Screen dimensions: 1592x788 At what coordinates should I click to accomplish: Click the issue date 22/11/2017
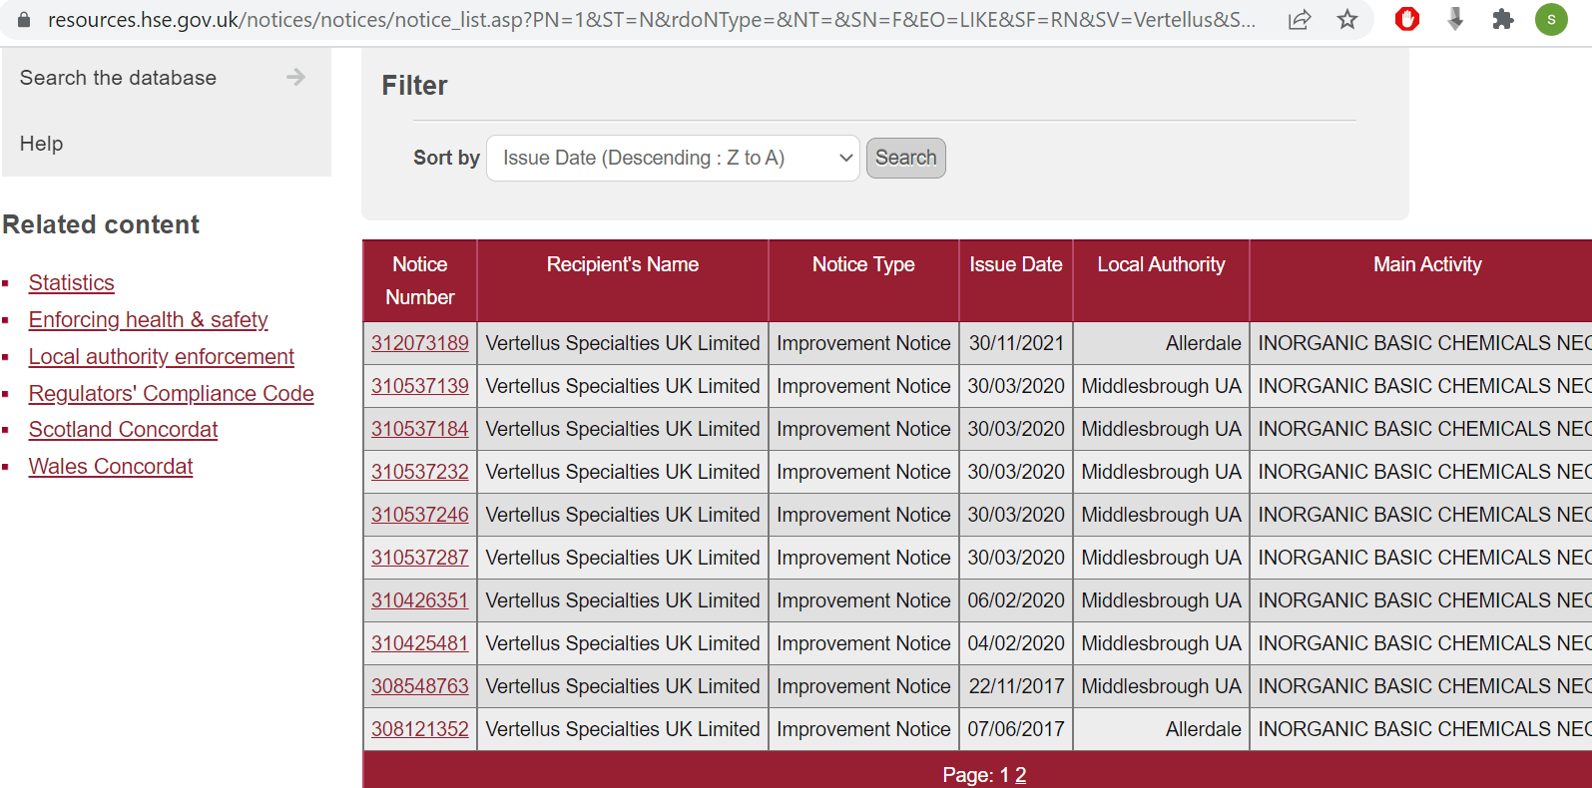(x=1016, y=686)
